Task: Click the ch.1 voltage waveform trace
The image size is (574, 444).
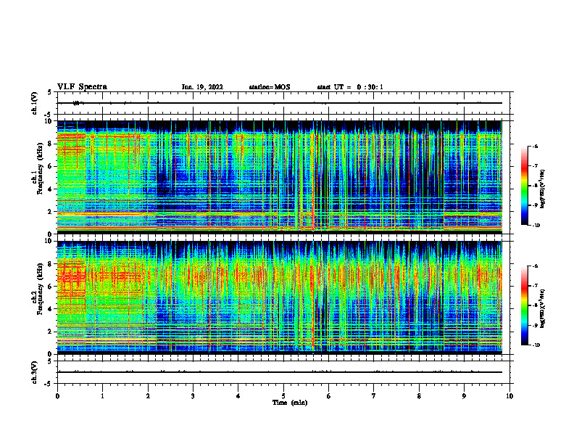Action: coord(279,103)
